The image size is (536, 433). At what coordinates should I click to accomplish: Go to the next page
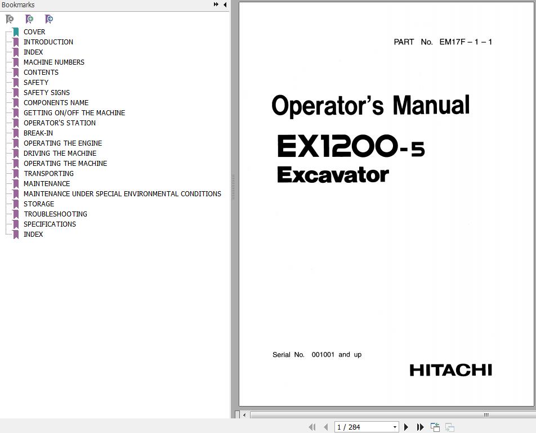[x=406, y=427]
